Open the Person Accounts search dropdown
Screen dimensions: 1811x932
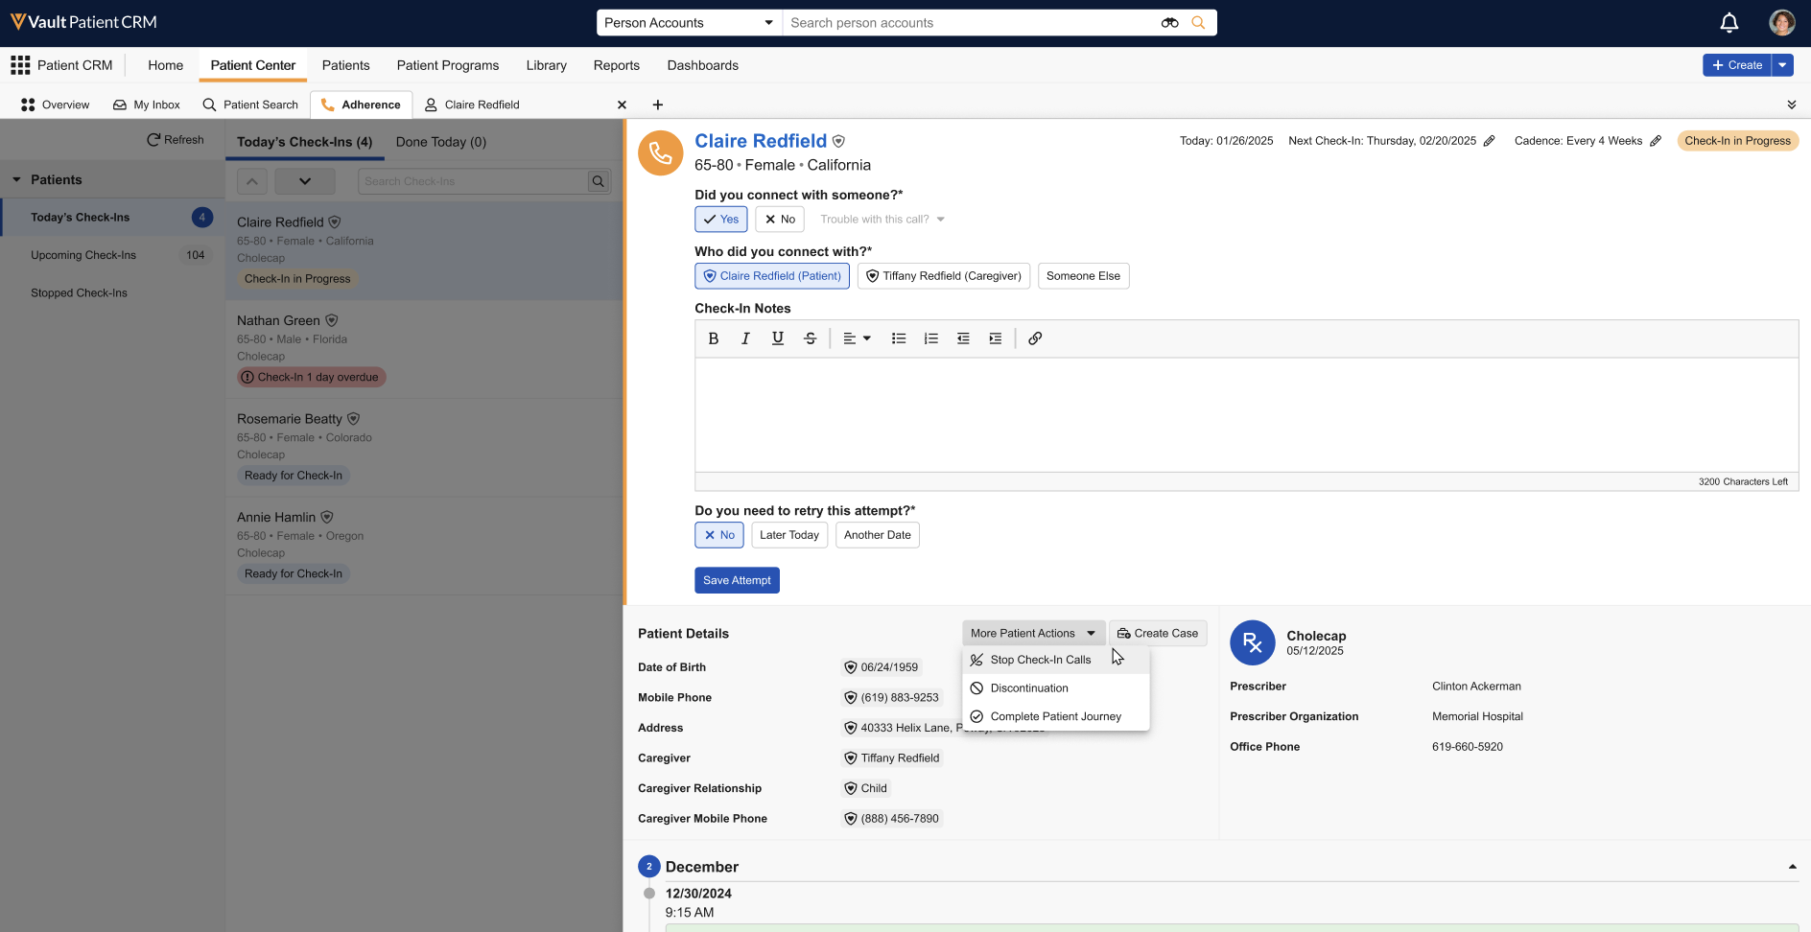coord(688,23)
